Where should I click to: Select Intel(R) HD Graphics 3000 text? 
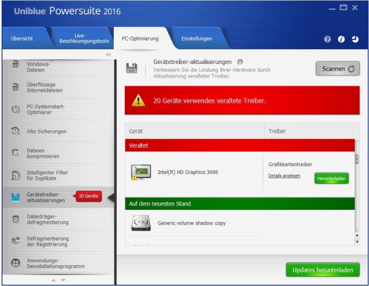(188, 172)
